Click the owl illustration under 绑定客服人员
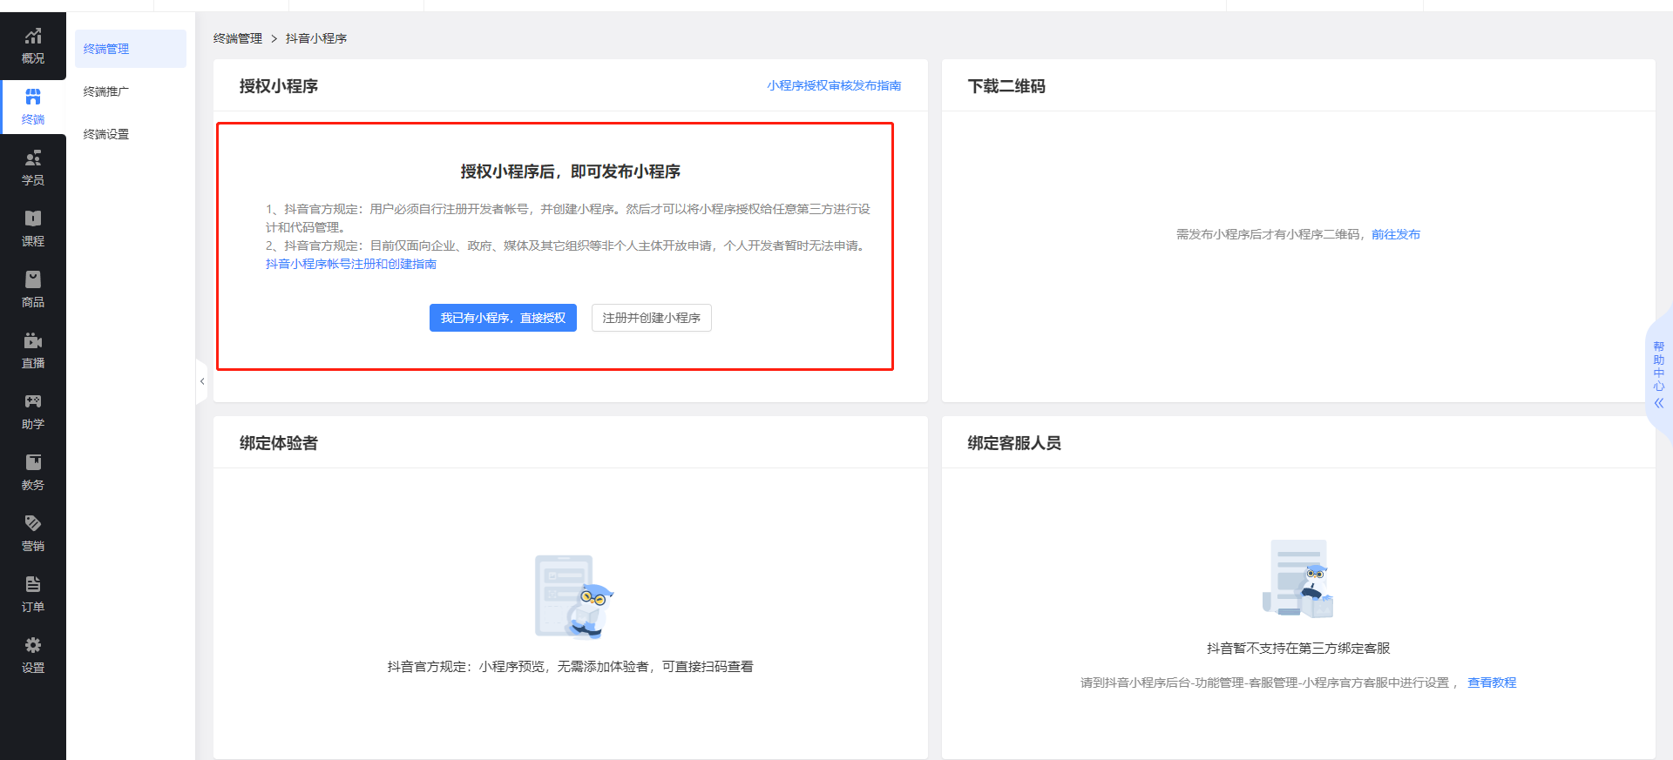This screenshot has width=1673, height=760. point(1298,579)
